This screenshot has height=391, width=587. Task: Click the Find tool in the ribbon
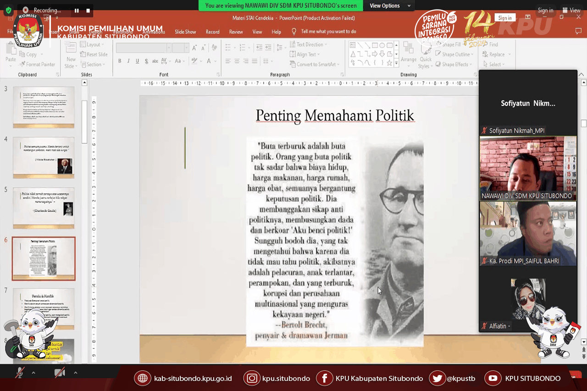click(x=493, y=44)
